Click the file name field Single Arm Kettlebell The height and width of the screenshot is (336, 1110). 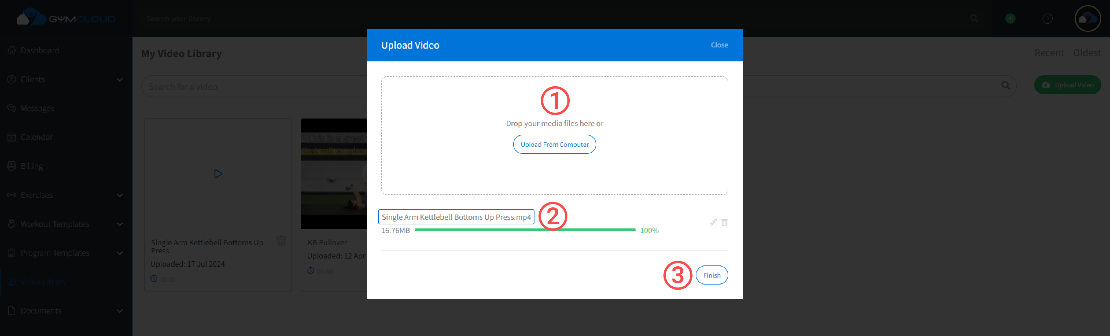point(456,217)
